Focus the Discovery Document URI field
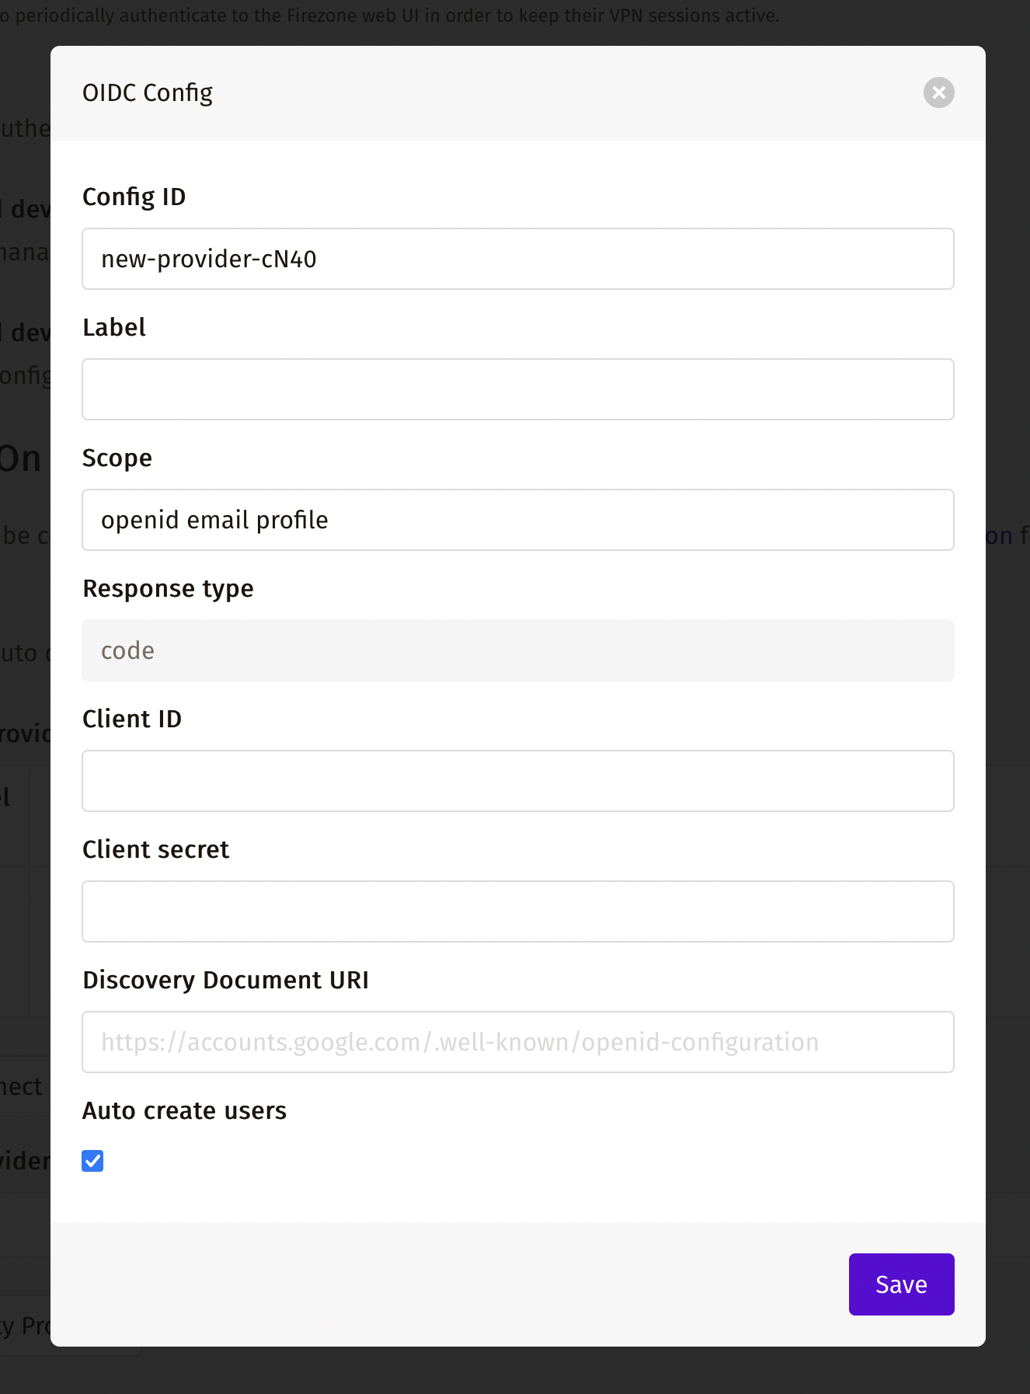1030x1394 pixels. pyautogui.click(x=518, y=1042)
